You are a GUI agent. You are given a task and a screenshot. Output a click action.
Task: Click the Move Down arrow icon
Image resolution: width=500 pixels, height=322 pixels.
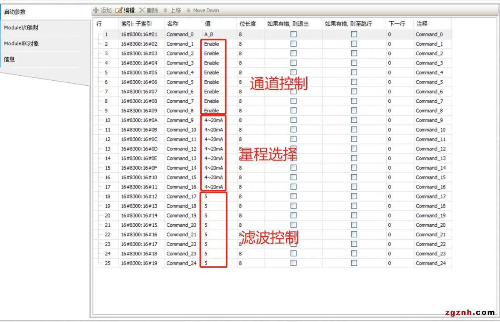188,10
